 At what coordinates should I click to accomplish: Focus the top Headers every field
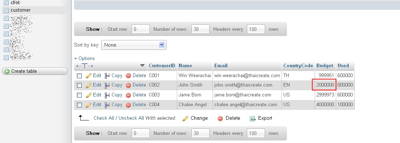256,29
